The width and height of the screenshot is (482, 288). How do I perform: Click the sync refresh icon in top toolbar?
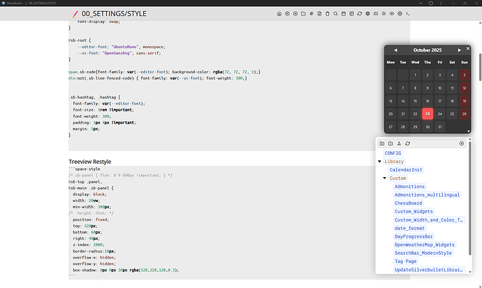(360, 14)
